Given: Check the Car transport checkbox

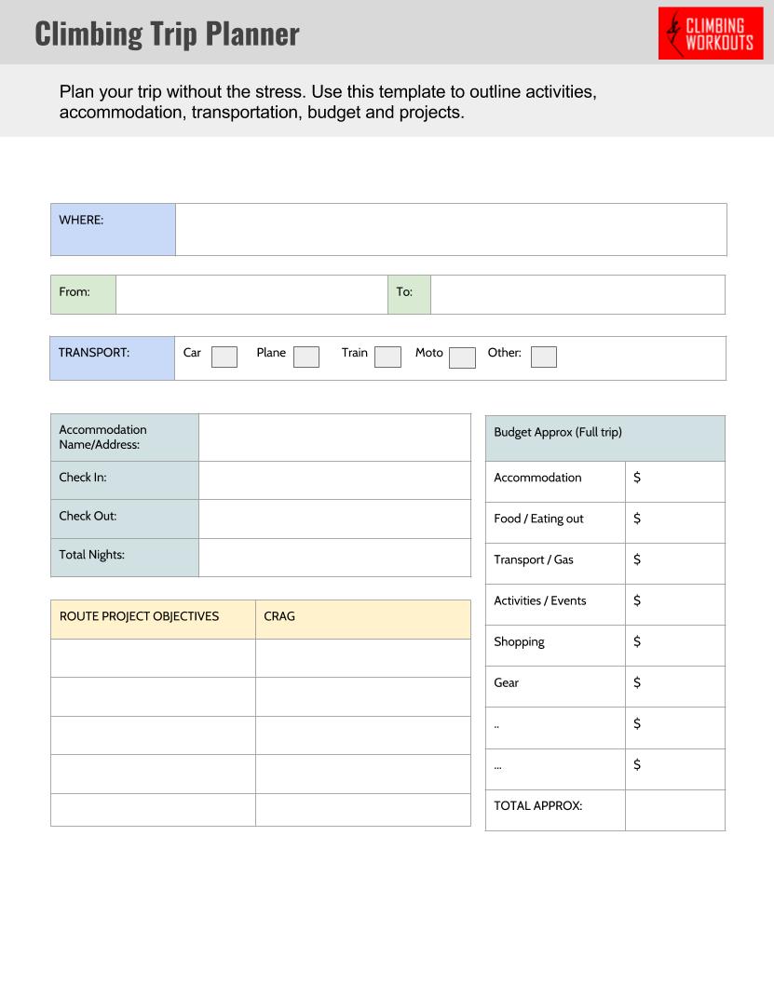Looking at the screenshot, I should pyautogui.click(x=224, y=357).
